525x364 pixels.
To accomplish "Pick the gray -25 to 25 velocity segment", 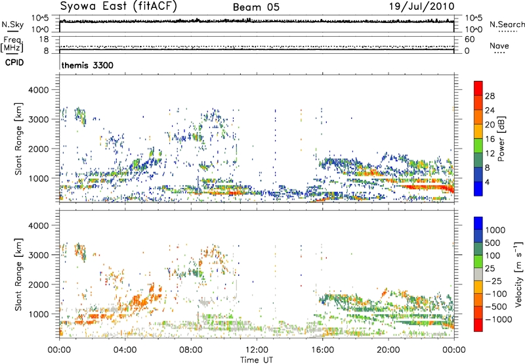I will pyautogui.click(x=478, y=274).
